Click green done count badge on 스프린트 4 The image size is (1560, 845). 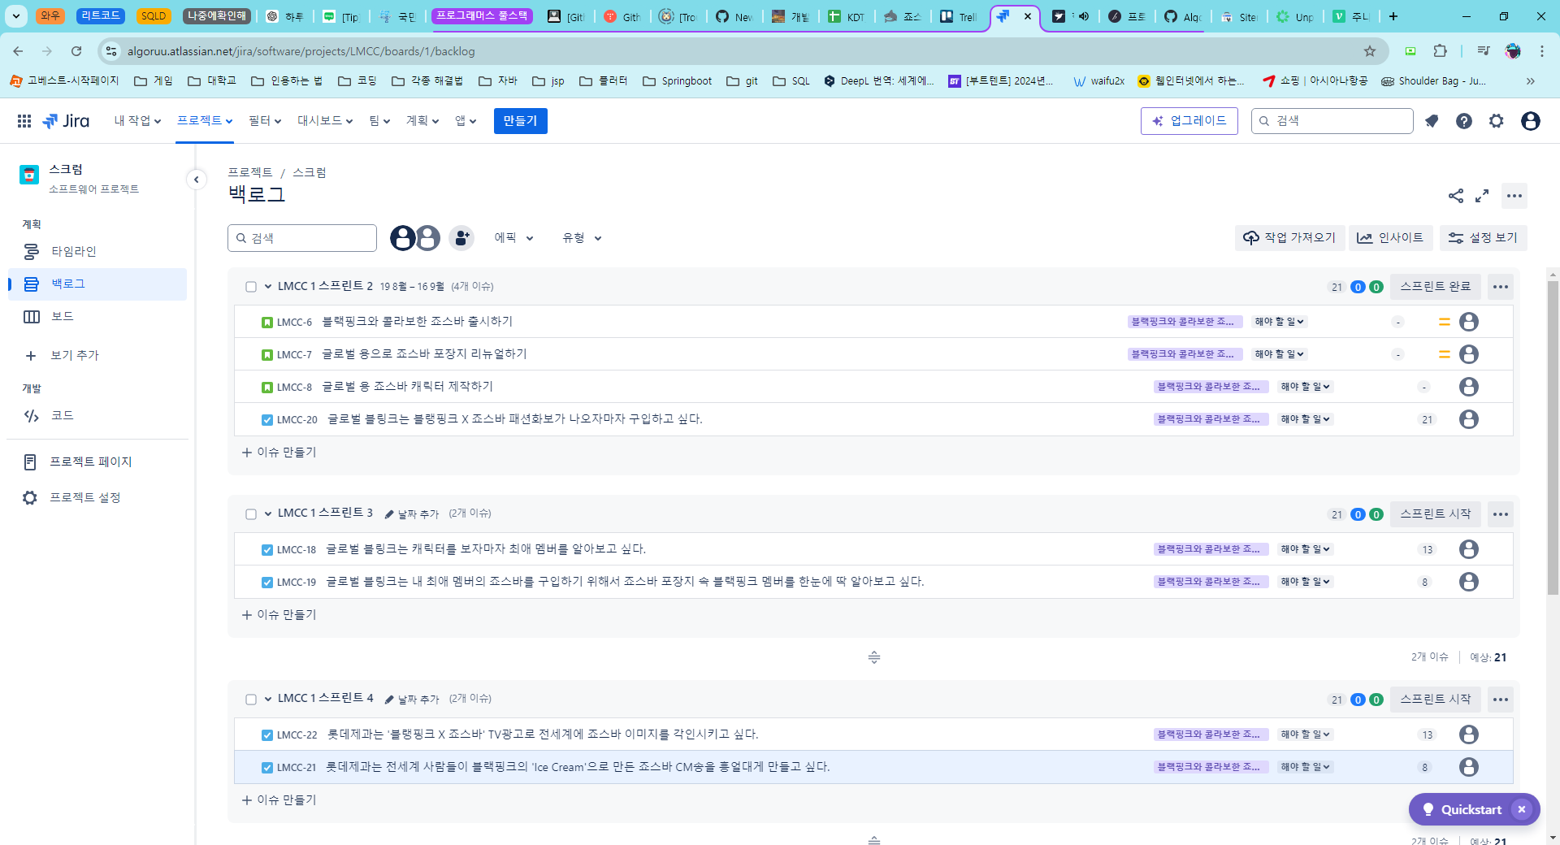(x=1376, y=700)
